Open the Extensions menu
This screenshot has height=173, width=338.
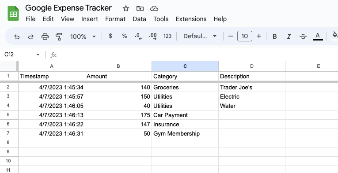(x=191, y=19)
